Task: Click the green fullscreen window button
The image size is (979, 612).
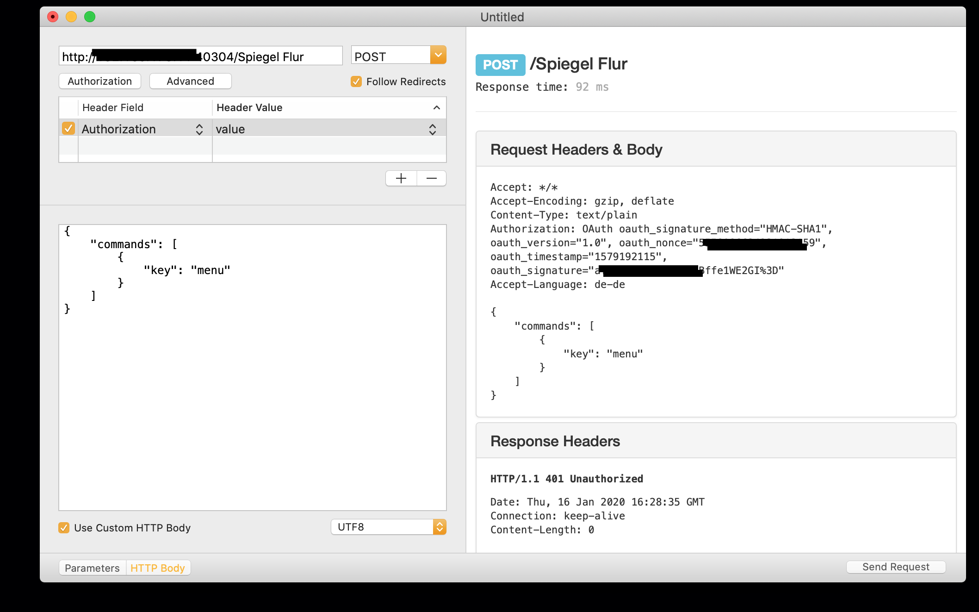Action: tap(90, 17)
